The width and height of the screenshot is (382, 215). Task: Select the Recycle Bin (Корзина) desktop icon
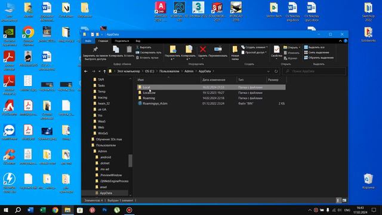tap(368, 181)
